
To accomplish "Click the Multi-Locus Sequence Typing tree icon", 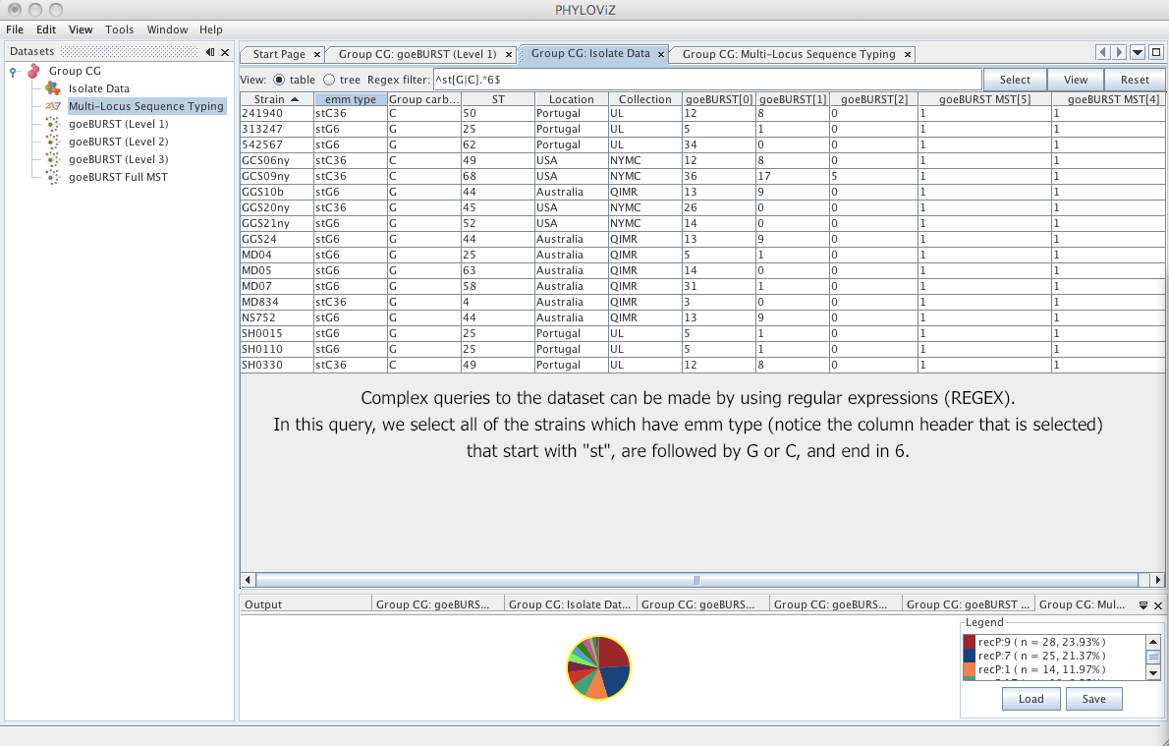I will (x=53, y=106).
